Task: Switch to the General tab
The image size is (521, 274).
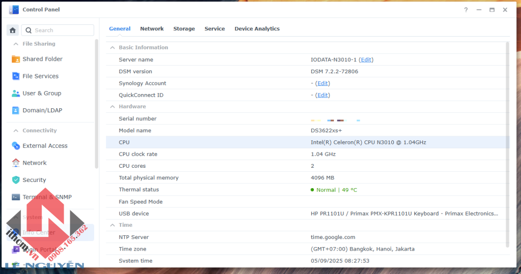Action: (120, 28)
